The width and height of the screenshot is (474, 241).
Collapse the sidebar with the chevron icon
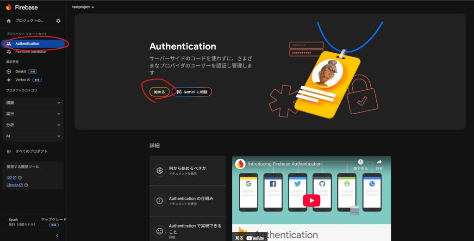click(57, 235)
